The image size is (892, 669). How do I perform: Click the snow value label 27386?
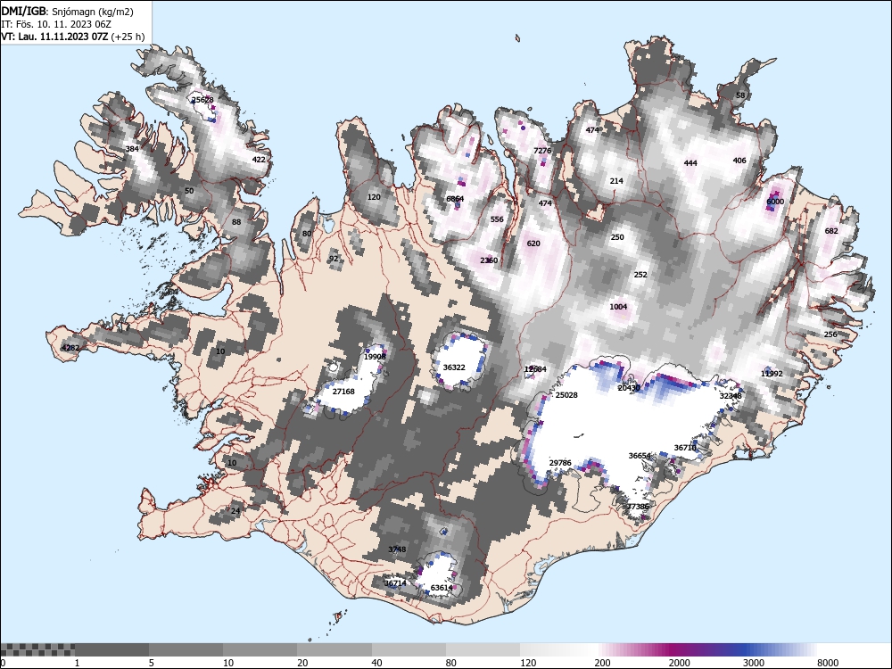[x=638, y=507]
